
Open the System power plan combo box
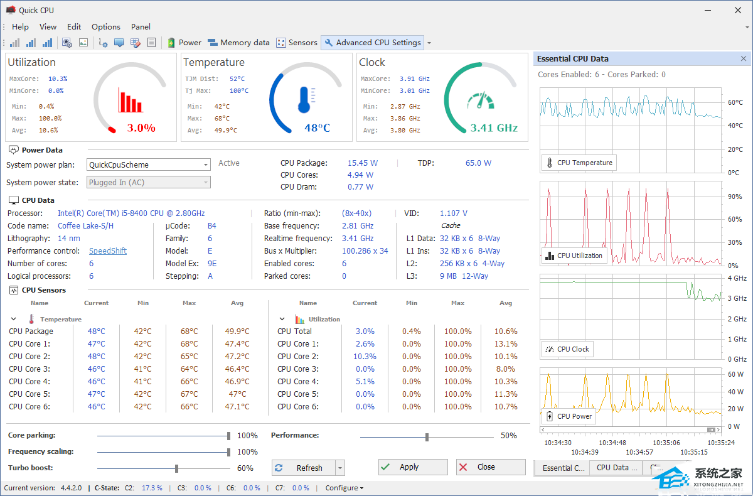149,164
